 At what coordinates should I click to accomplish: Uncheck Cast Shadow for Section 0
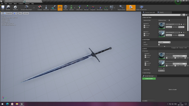[x=167, y=58]
